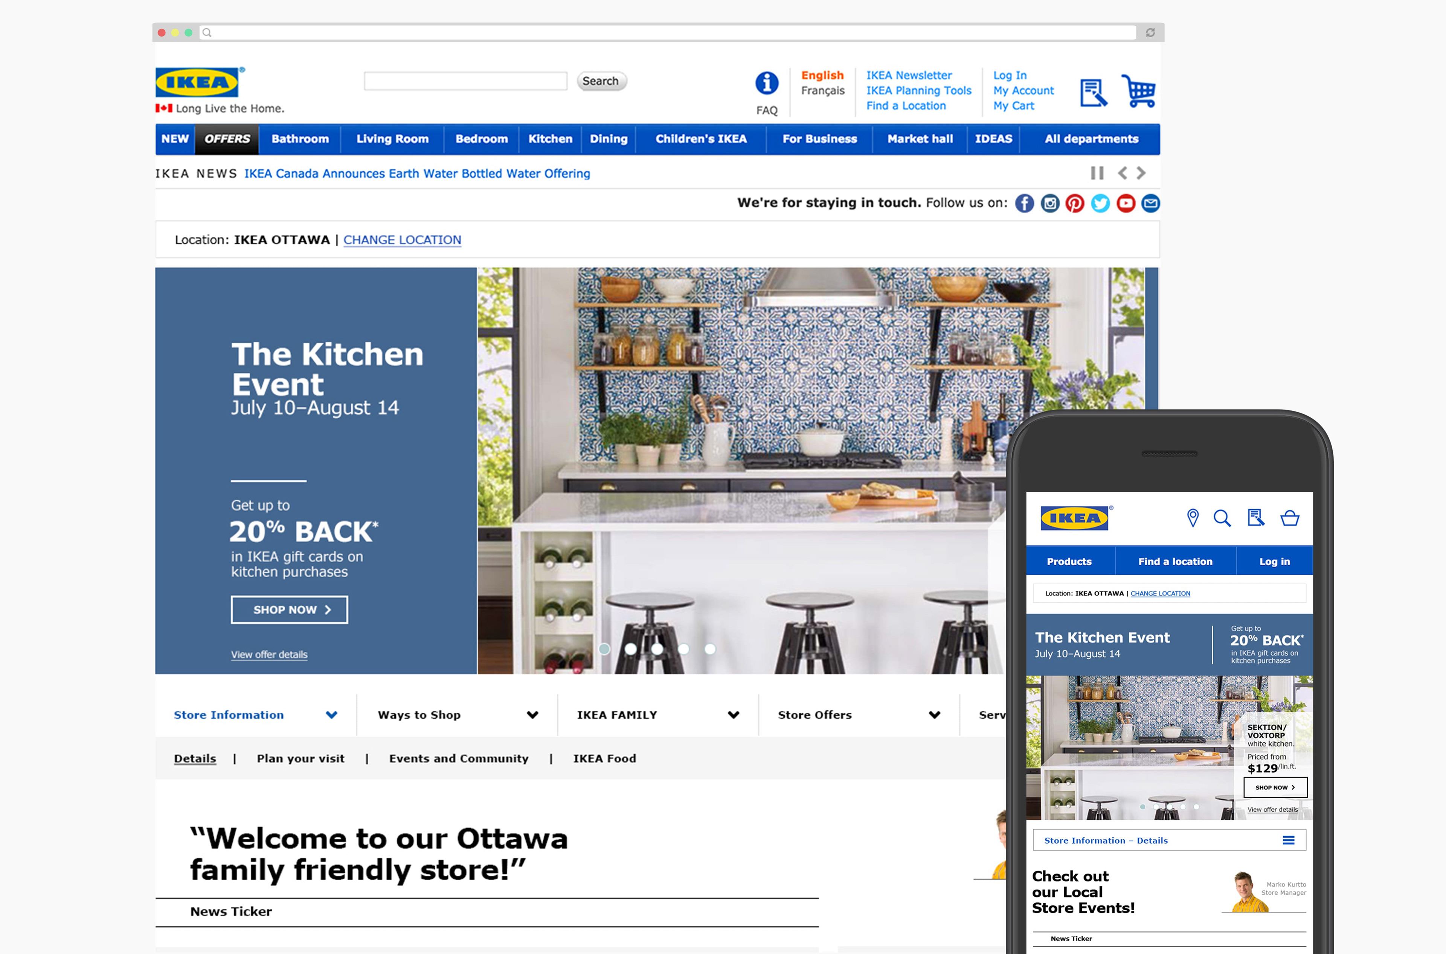Viewport: 1446px width, 954px height.
Task: Open My Cart link
Action: point(1014,106)
